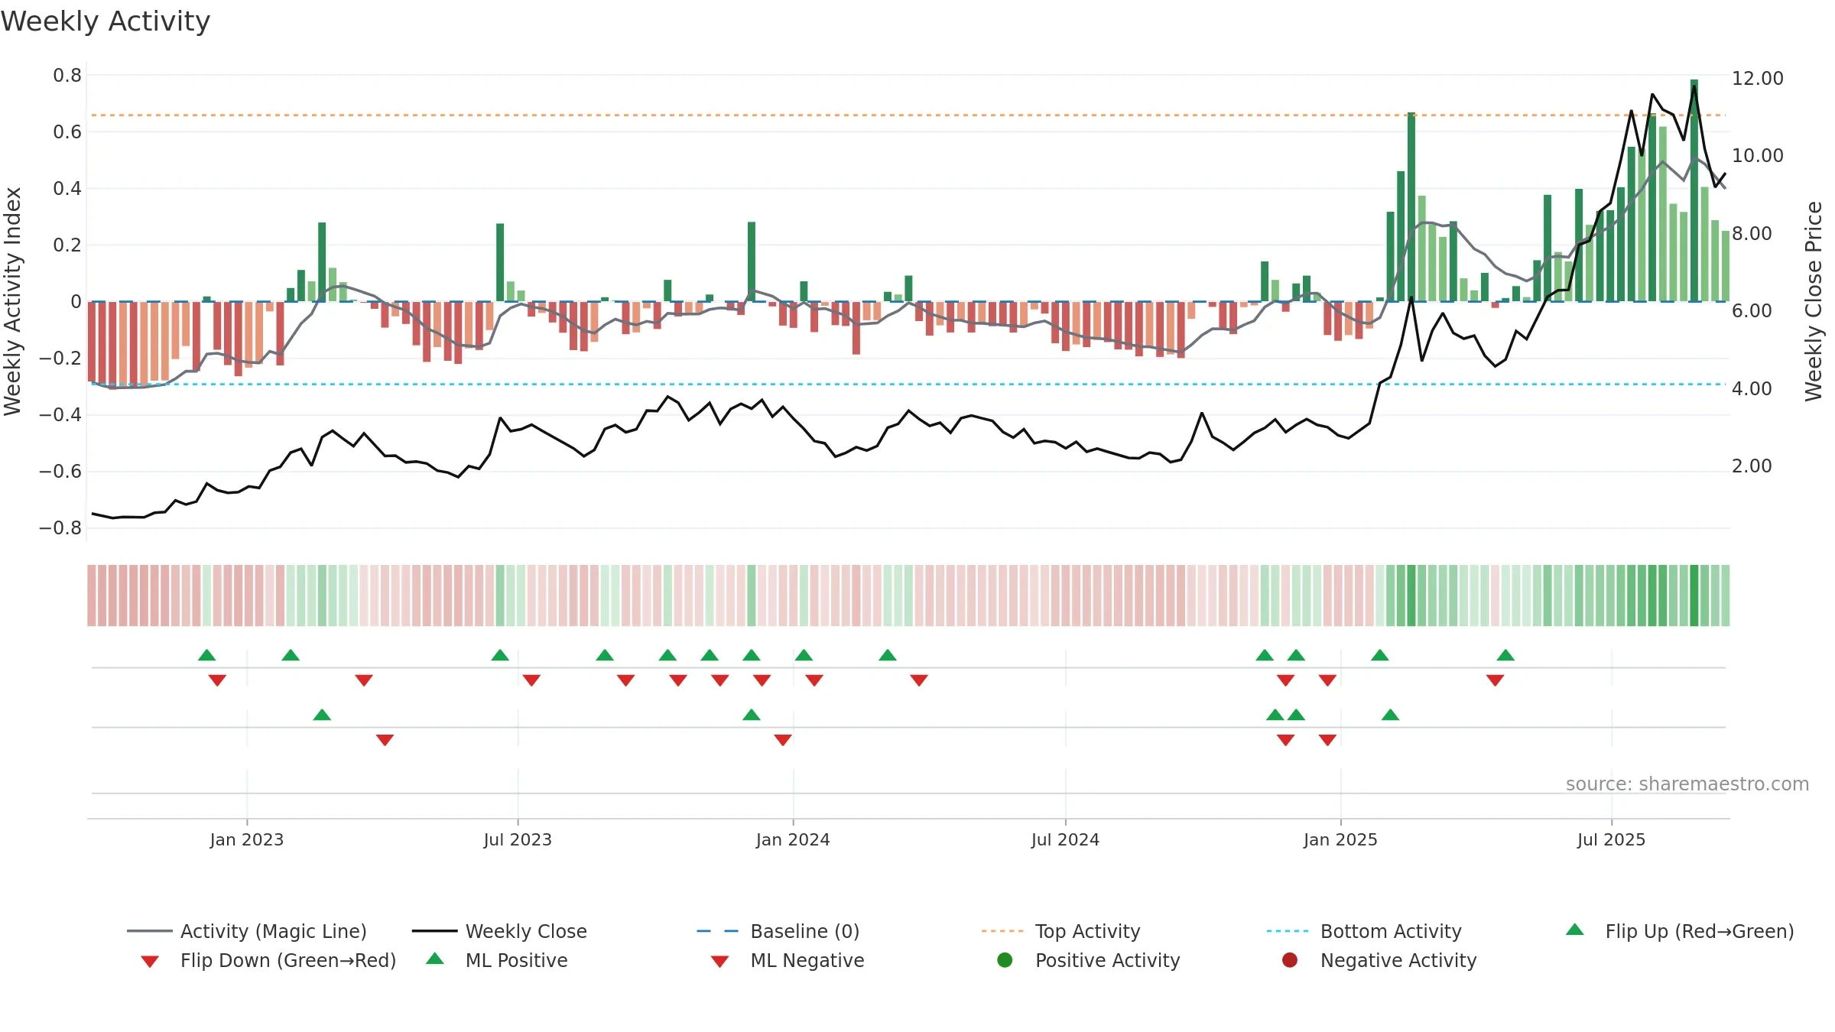This screenshot has width=1835, height=1032.
Task: Select the Jul 2025 x-axis label
Action: pyautogui.click(x=1611, y=839)
